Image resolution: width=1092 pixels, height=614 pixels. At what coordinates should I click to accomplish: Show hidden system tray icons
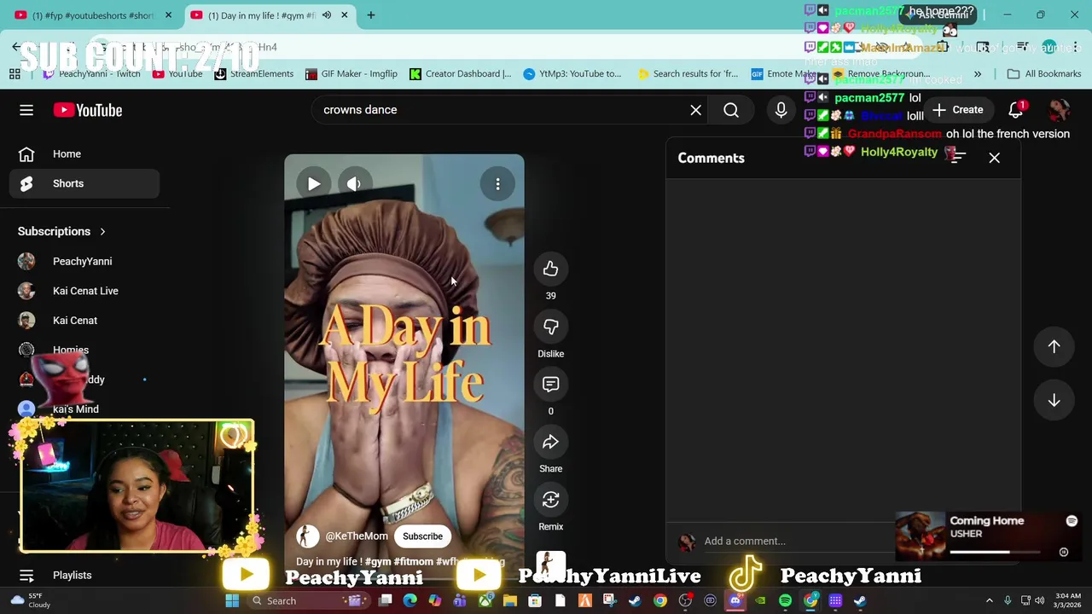990,601
